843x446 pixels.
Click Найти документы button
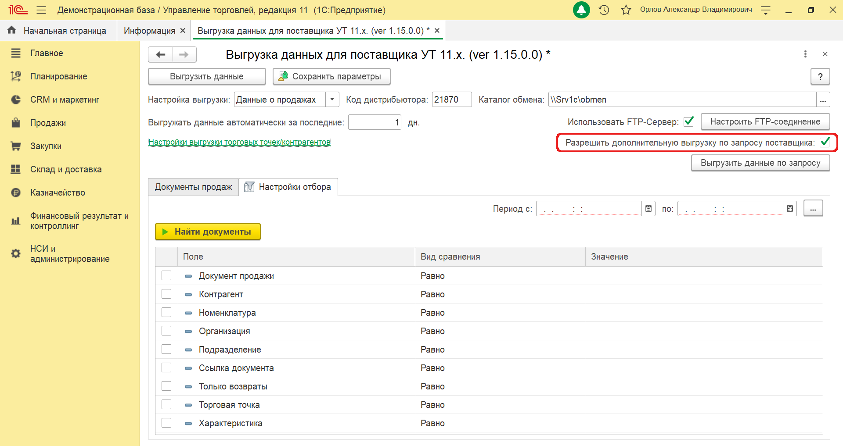208,232
